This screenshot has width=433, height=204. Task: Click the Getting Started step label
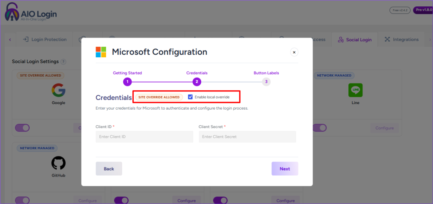pos(127,73)
